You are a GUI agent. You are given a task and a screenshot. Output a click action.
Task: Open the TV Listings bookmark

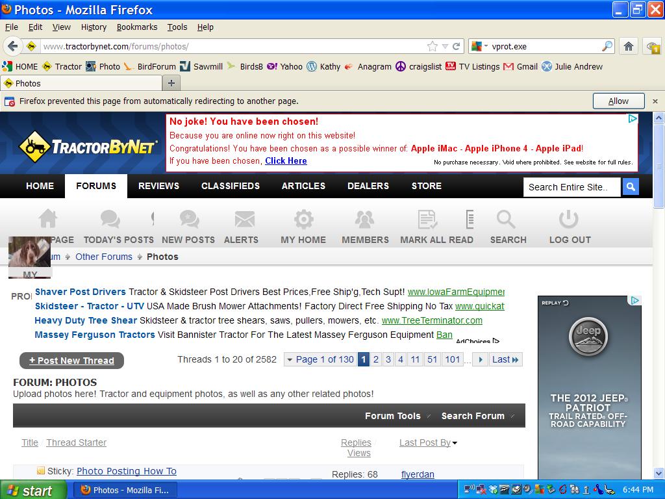473,67
